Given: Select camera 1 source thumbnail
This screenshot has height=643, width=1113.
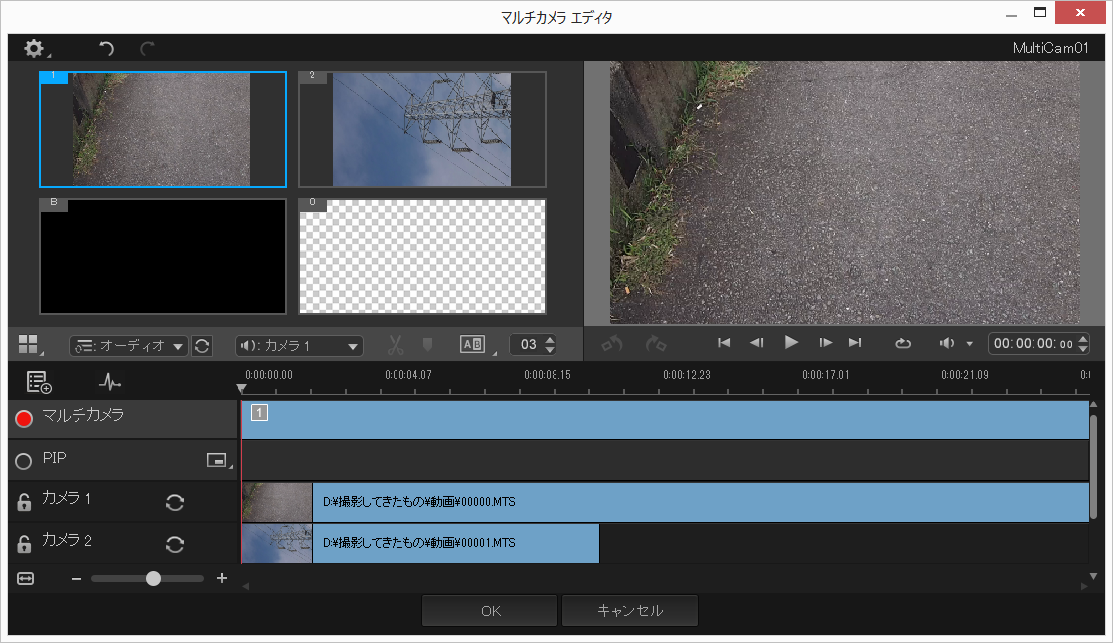Looking at the screenshot, I should pos(163,128).
